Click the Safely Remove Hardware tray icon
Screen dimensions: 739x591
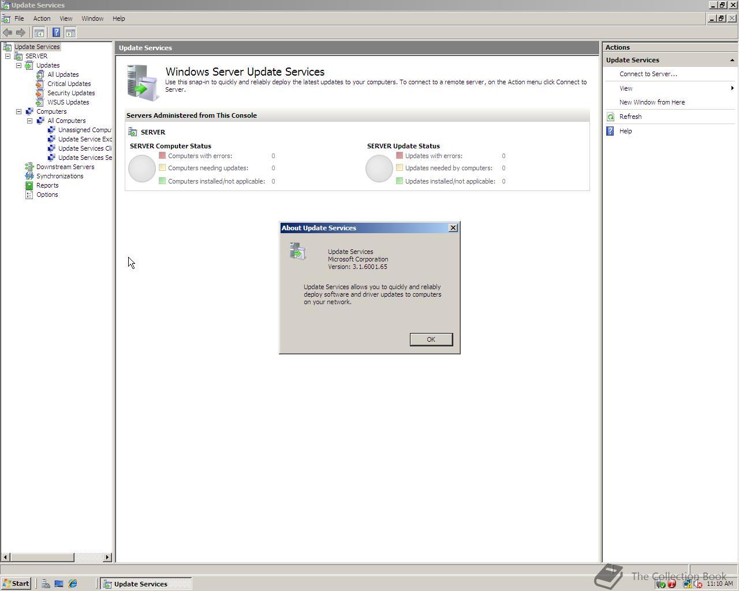[661, 584]
